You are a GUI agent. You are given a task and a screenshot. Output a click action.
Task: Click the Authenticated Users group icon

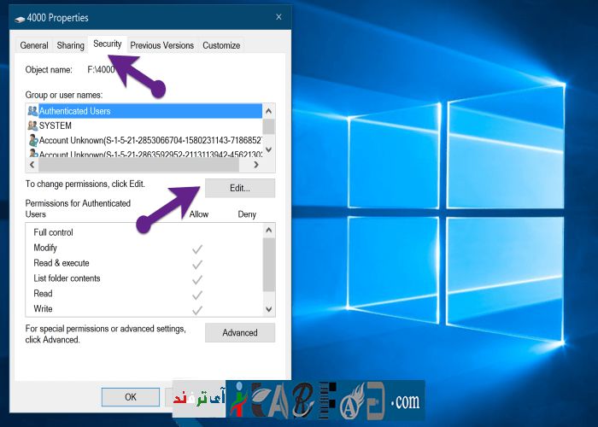(x=32, y=111)
